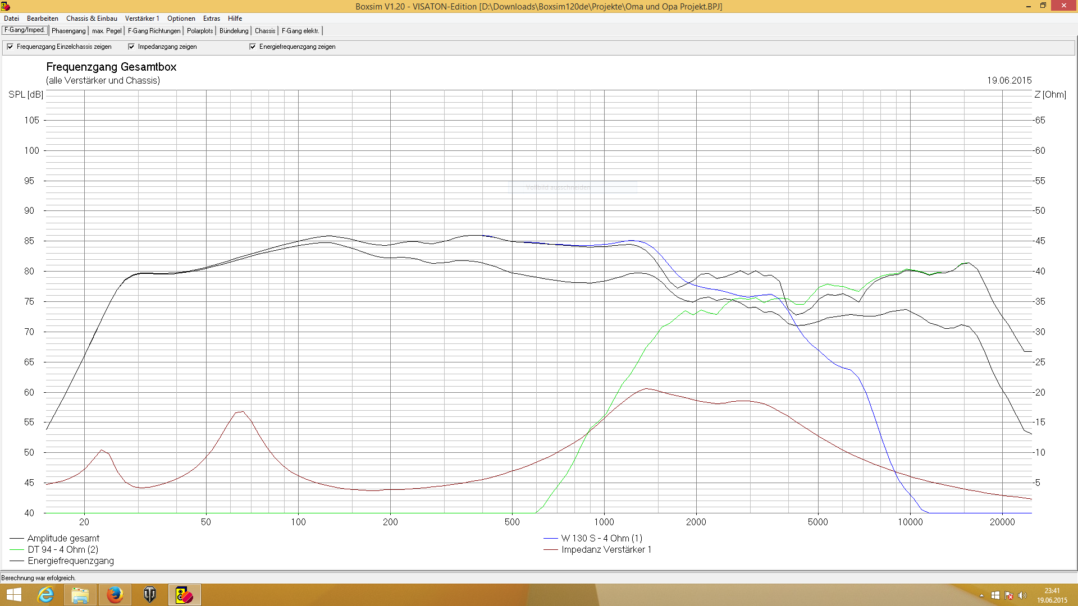Click the volume speaker tray icon

click(x=1022, y=595)
